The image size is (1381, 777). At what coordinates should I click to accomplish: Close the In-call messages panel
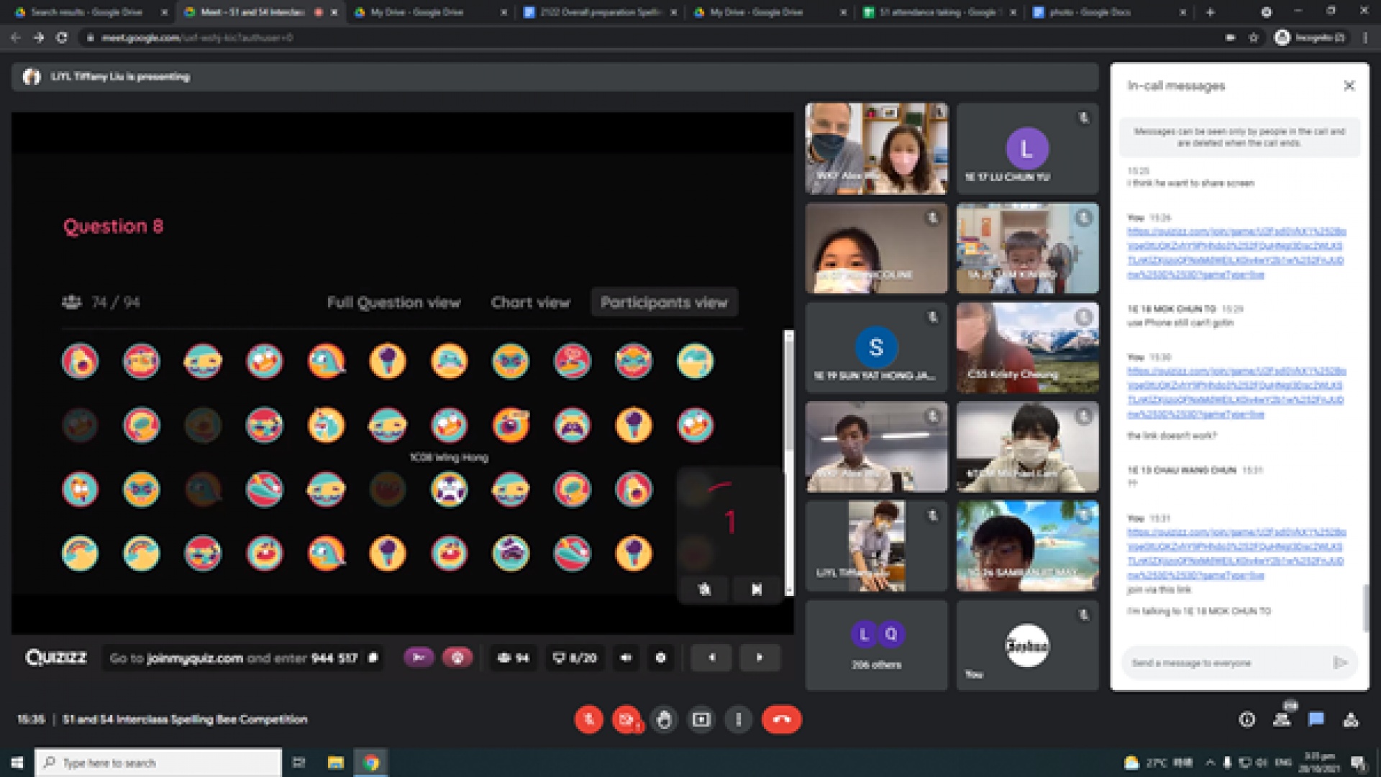coord(1349,86)
